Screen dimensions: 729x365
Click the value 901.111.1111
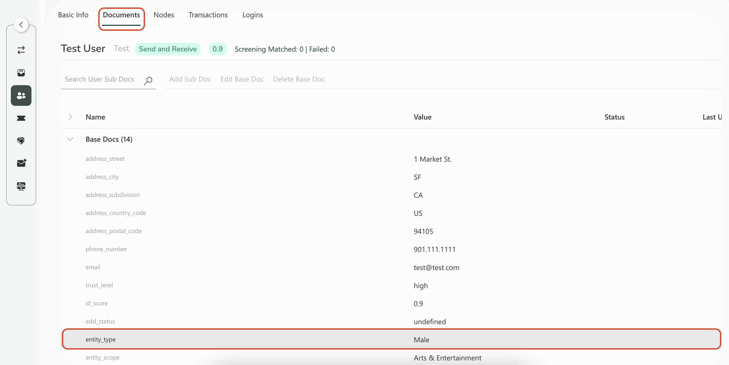434,249
